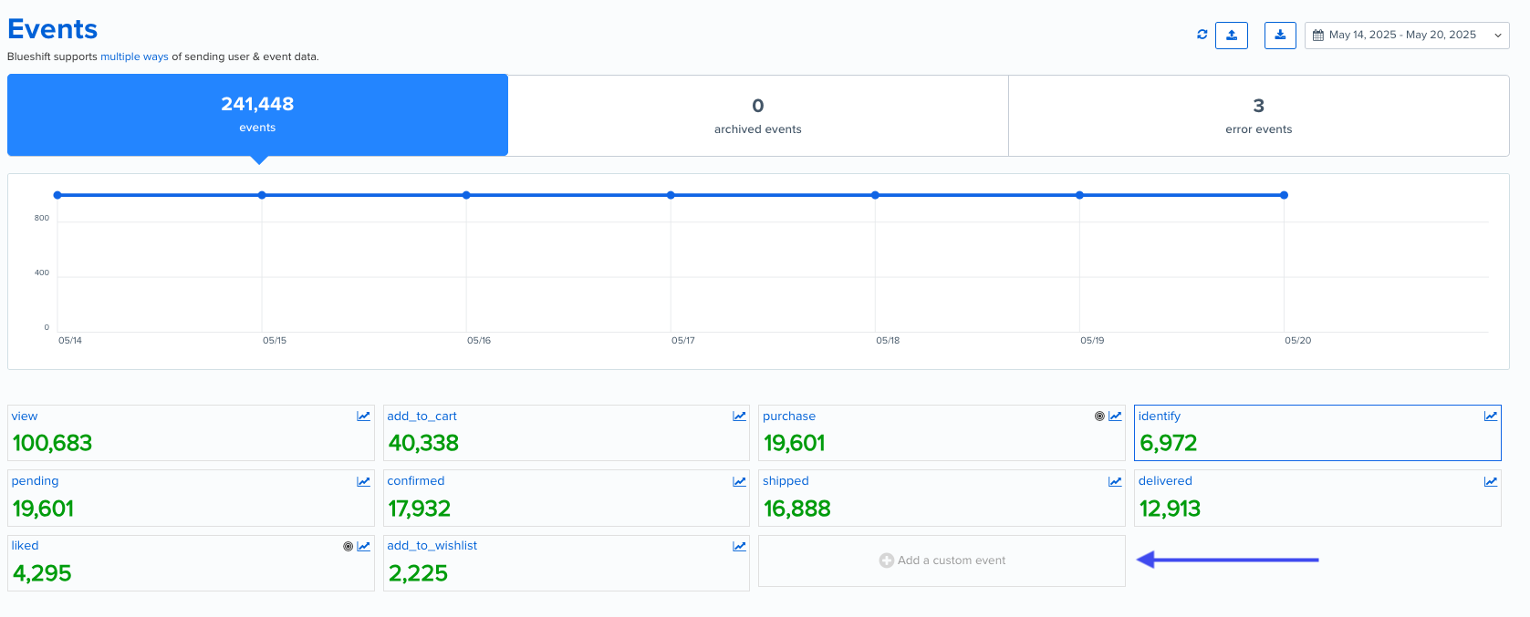
Task: Click the refresh events icon
Action: point(1202,35)
